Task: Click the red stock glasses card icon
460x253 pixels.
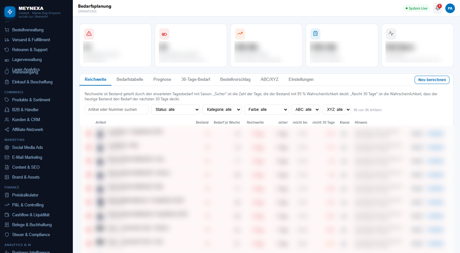Action: (x=165, y=34)
